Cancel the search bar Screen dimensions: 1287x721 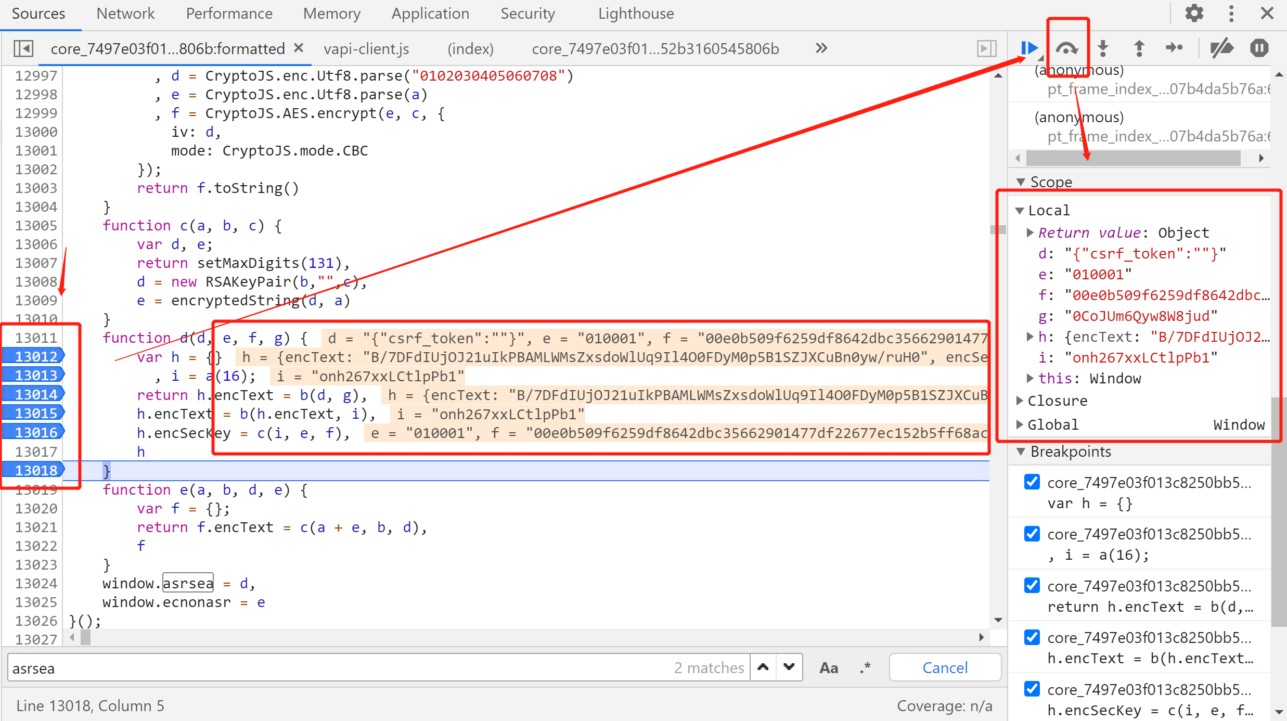click(x=945, y=667)
